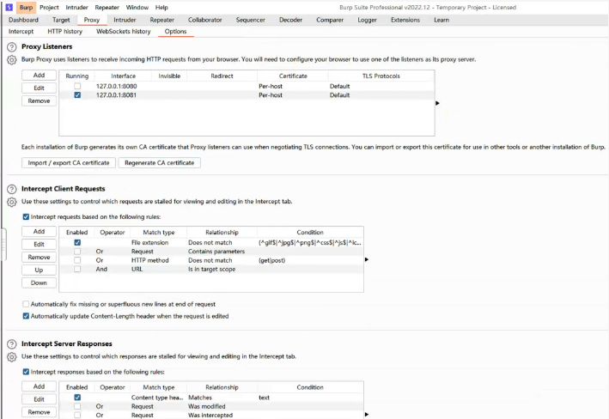The image size is (609, 419).
Task: Switch to the Repeater tab
Action: tap(162, 20)
